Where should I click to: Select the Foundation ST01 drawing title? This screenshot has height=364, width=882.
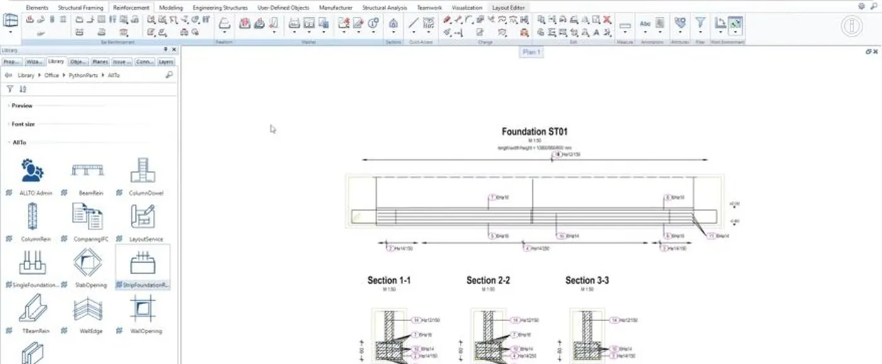click(x=535, y=132)
